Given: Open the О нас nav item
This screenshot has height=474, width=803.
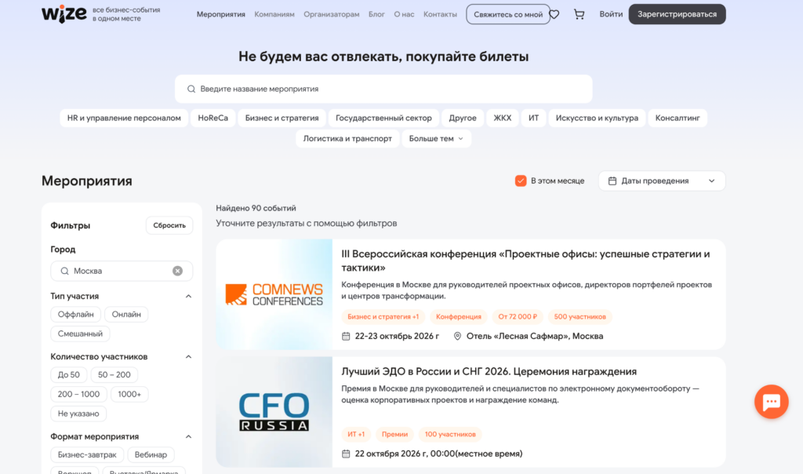Looking at the screenshot, I should 404,14.
